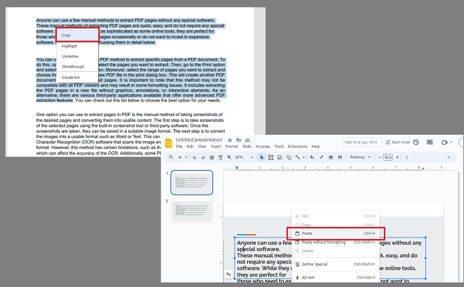Viewport: 464px width, 287px height.
Task: Select the line tool
Action: [298, 157]
